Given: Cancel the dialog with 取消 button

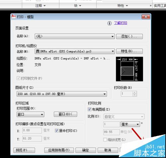Looking at the screenshot, I should (108, 150).
